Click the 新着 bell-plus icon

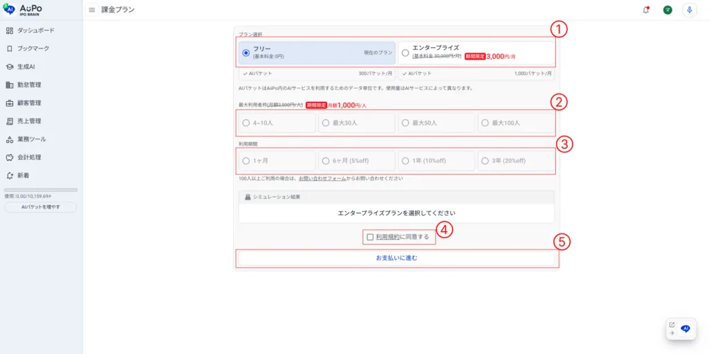pos(10,175)
